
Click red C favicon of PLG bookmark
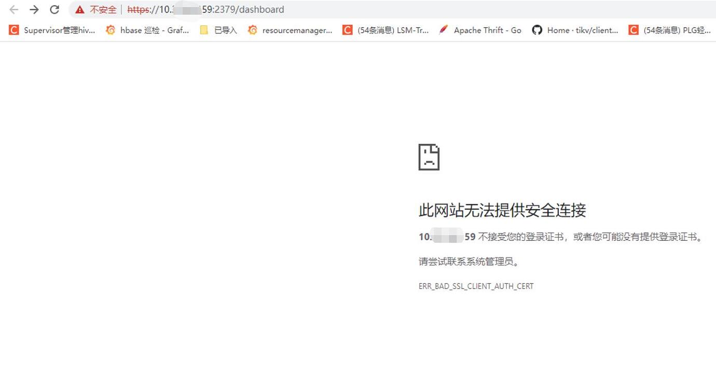633,30
